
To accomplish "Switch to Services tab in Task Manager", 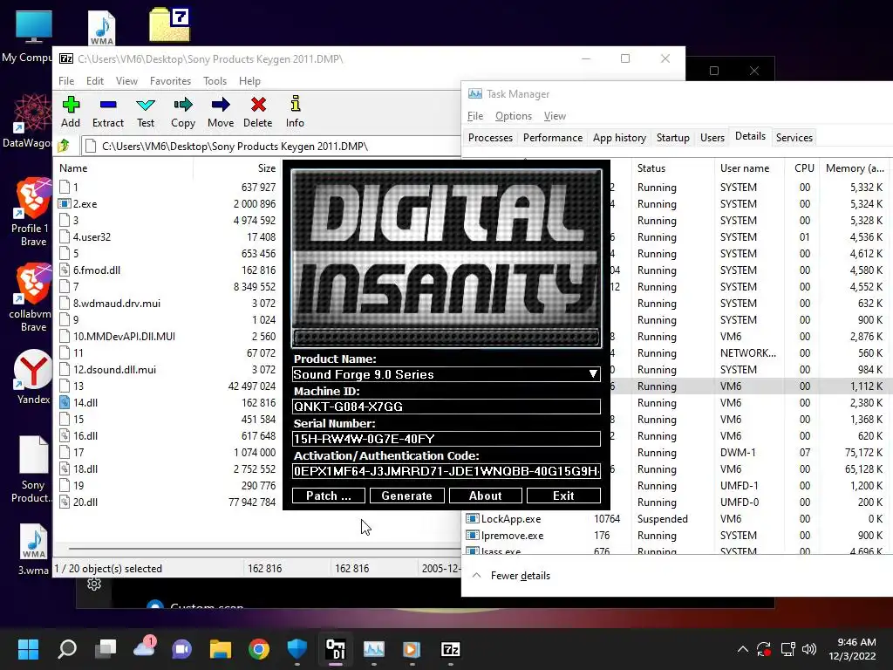I will 794,137.
